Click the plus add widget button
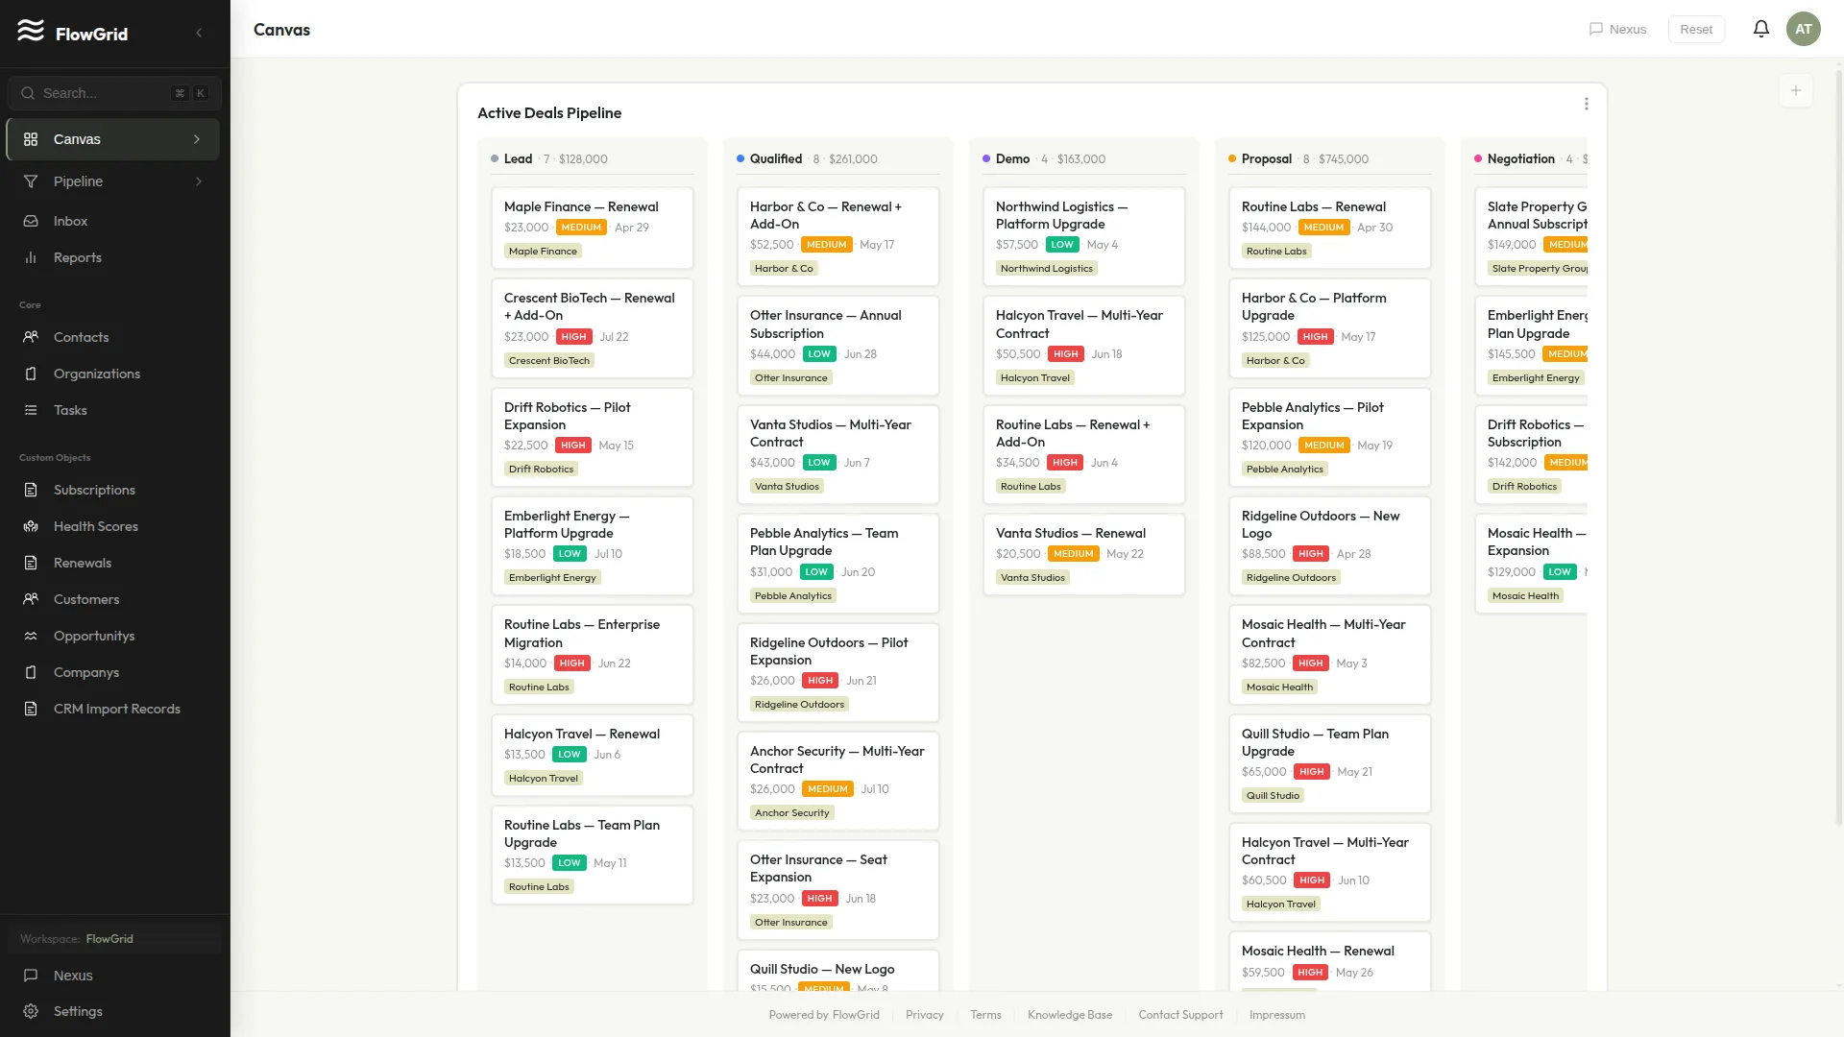 click(x=1795, y=90)
